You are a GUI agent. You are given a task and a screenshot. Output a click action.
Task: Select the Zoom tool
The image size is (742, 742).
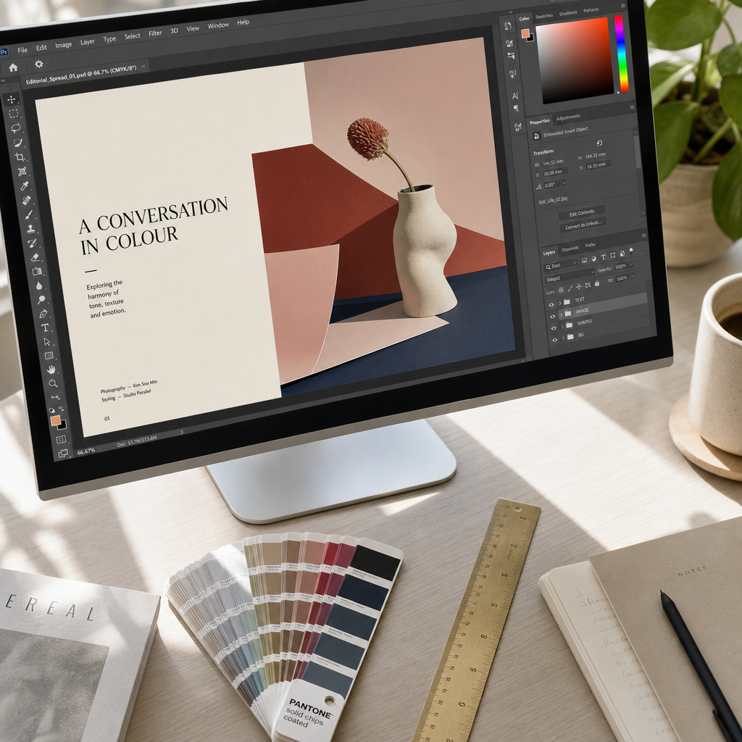point(53,383)
